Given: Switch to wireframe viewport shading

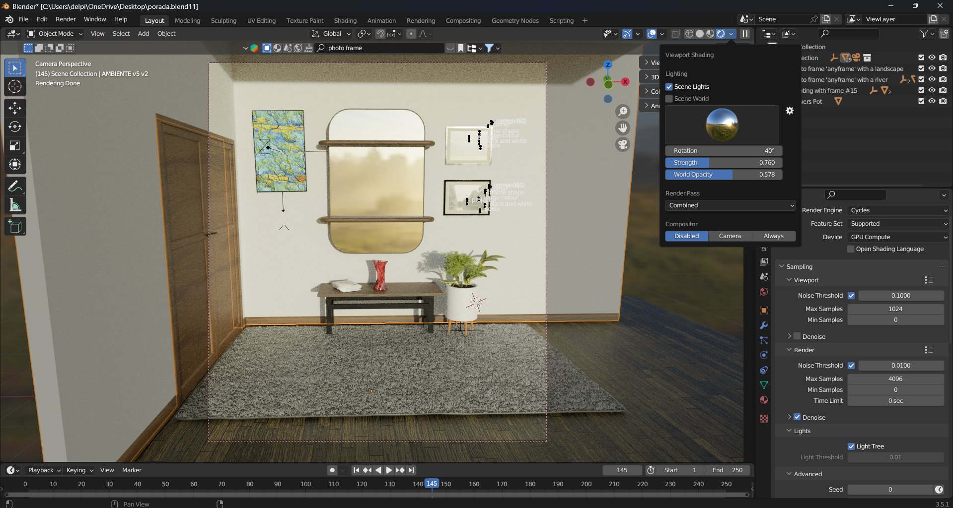Looking at the screenshot, I should coord(689,34).
